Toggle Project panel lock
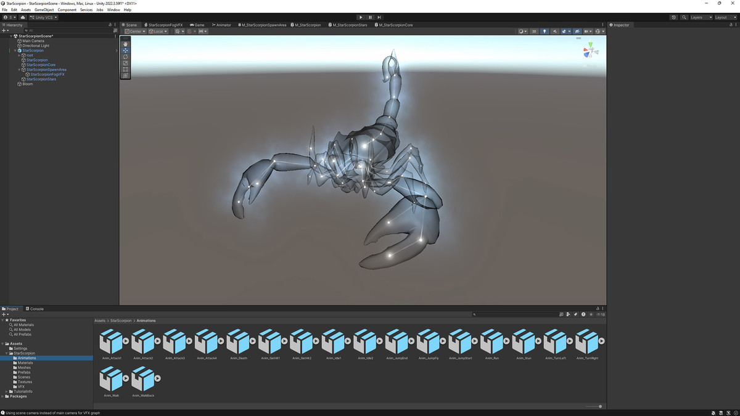740x416 pixels. [x=598, y=309]
